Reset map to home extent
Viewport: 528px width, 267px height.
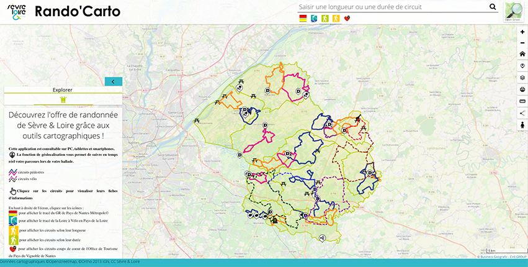point(522,54)
